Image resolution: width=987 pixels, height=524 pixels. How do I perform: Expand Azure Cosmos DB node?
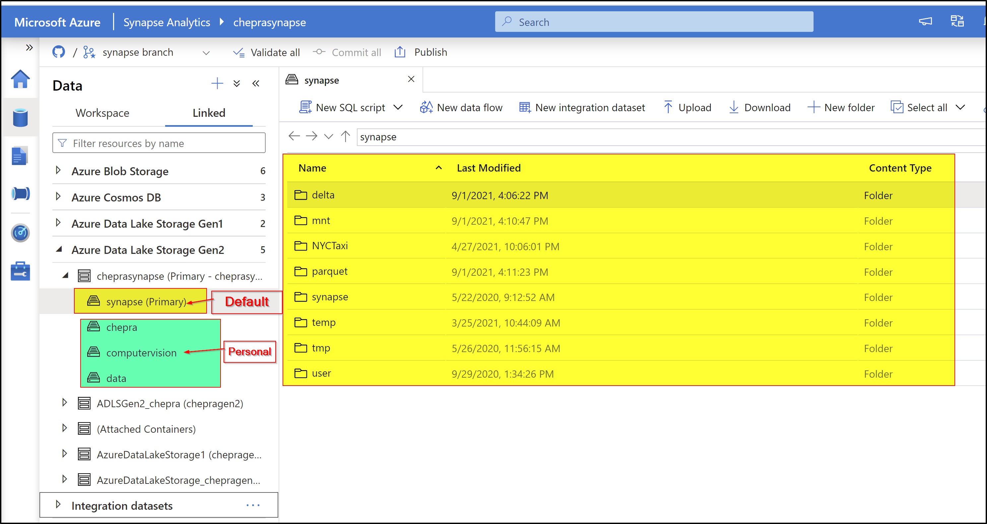[x=58, y=197]
